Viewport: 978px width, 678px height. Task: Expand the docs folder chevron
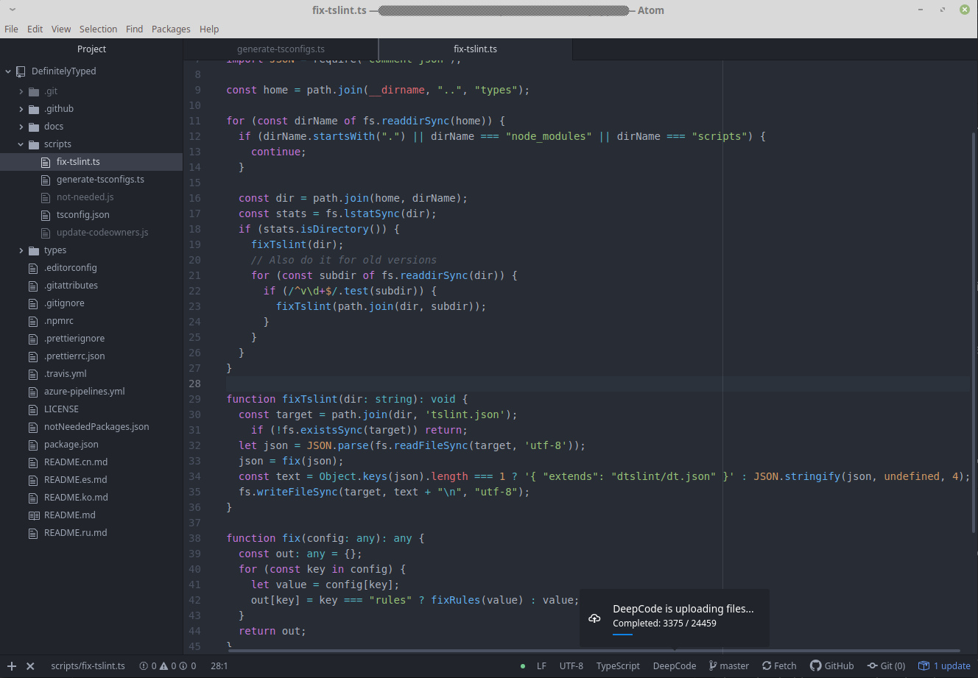pyautogui.click(x=21, y=127)
